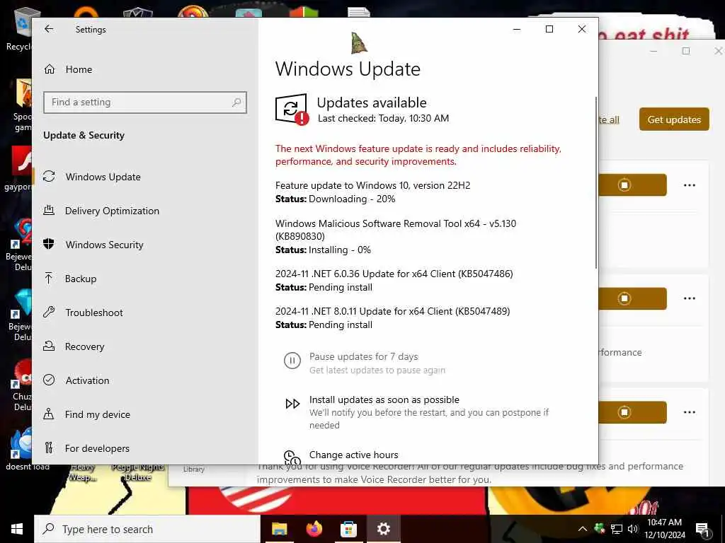
Task: Open the Heavy Weapon desktop shortcut
Action: [83, 472]
